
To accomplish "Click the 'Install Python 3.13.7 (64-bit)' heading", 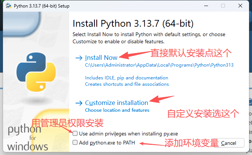I will point(133,24).
